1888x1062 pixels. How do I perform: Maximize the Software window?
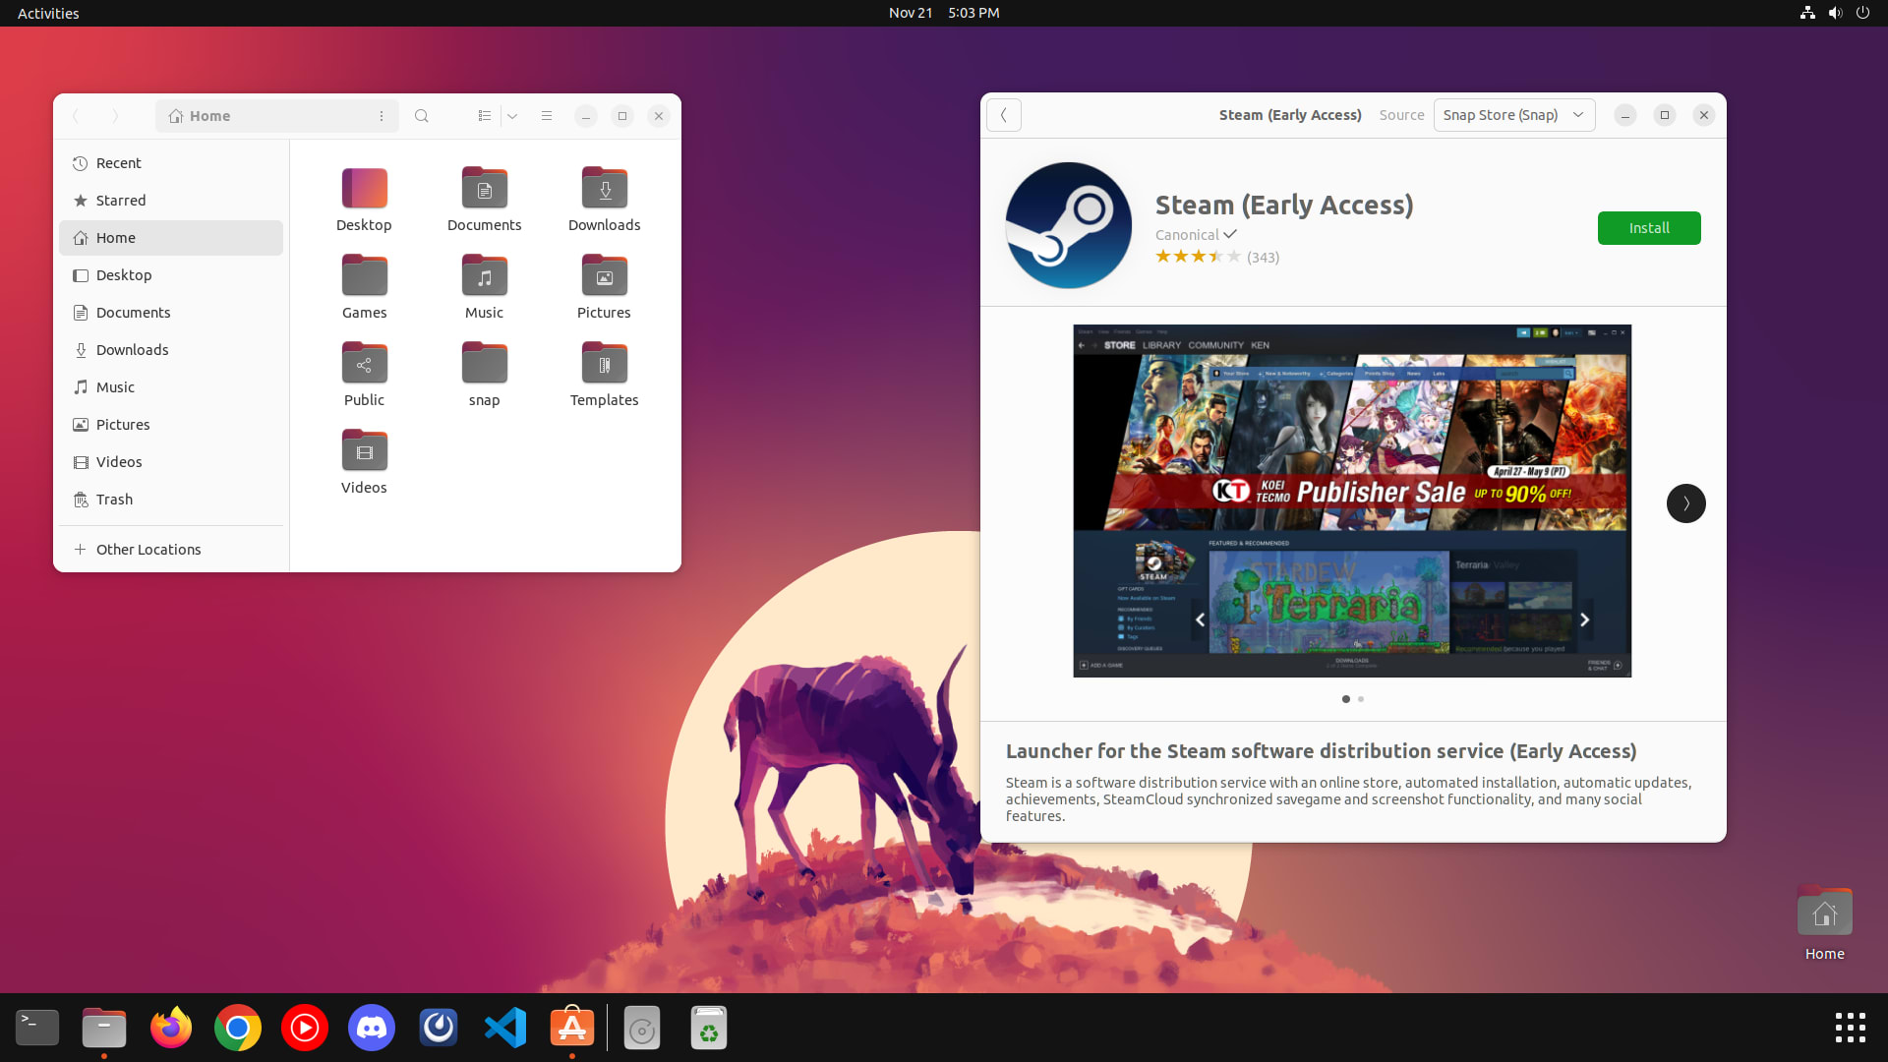(1665, 115)
